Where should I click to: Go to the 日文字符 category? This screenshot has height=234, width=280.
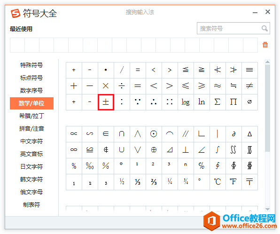pyautogui.click(x=31, y=167)
